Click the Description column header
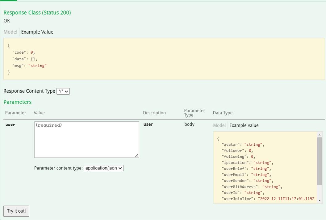The width and height of the screenshot is (326, 220). point(154,113)
